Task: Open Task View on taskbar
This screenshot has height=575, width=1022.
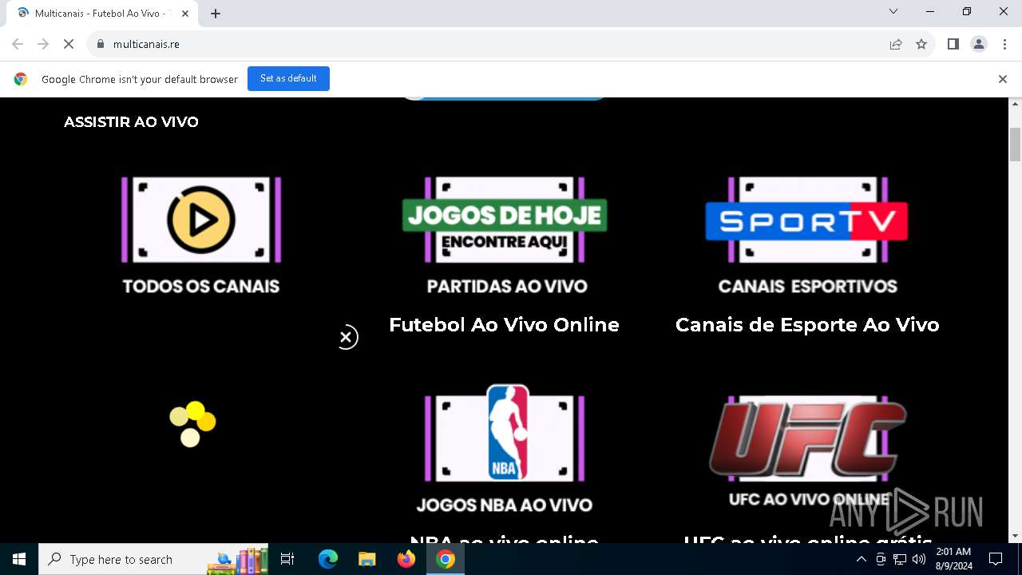Action: click(x=287, y=559)
